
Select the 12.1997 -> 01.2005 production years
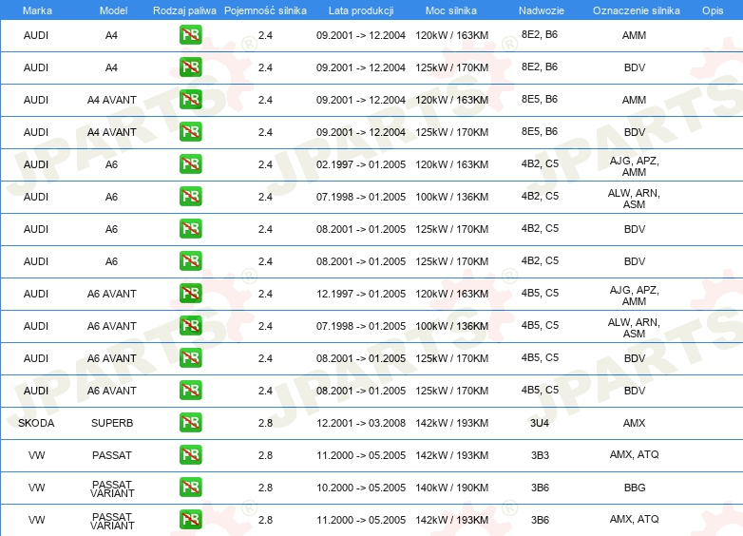[361, 294]
